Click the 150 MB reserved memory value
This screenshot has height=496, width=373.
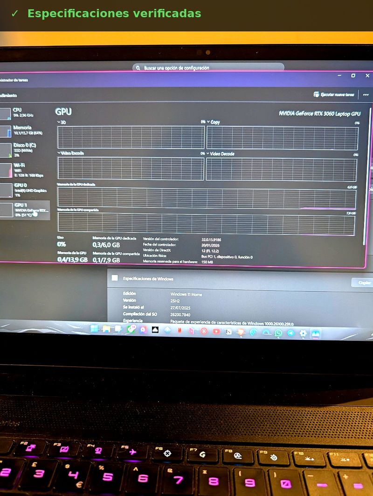pyautogui.click(x=207, y=262)
